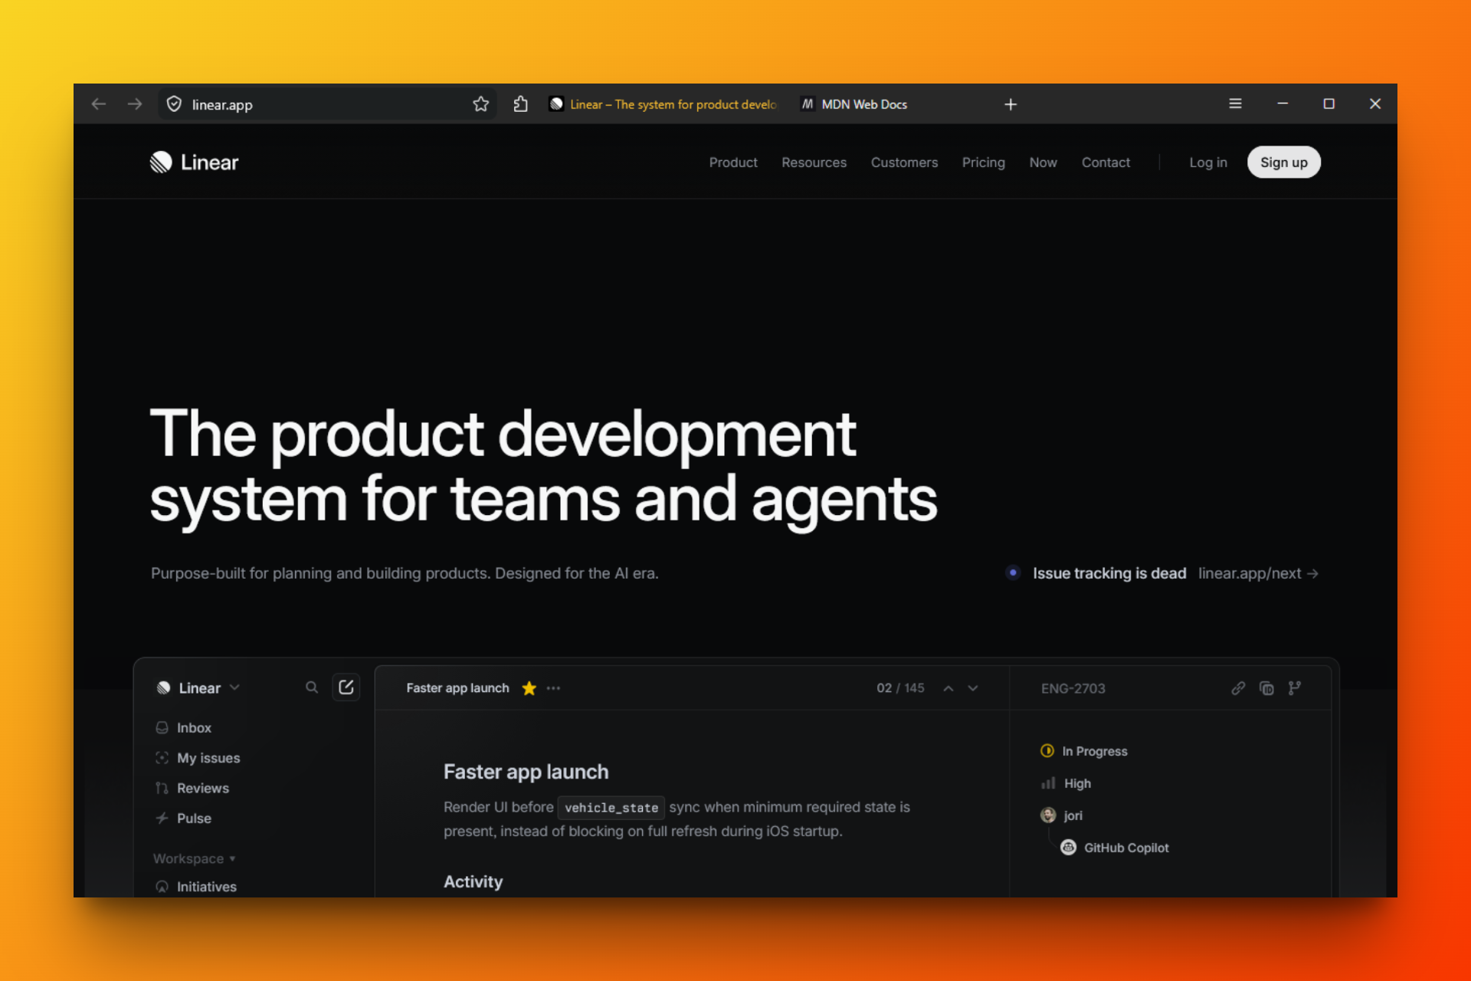Copy git branch name with the branch icon
Viewport: 1471px width, 981px height.
click(x=1295, y=688)
